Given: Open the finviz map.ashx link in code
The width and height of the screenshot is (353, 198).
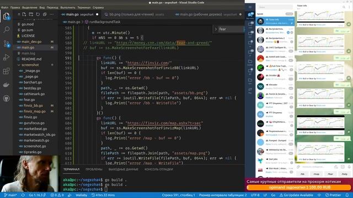Looking at the screenshot, I should 164,123.
